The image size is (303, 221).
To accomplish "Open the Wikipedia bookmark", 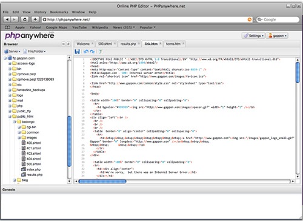I will coord(100,27).
